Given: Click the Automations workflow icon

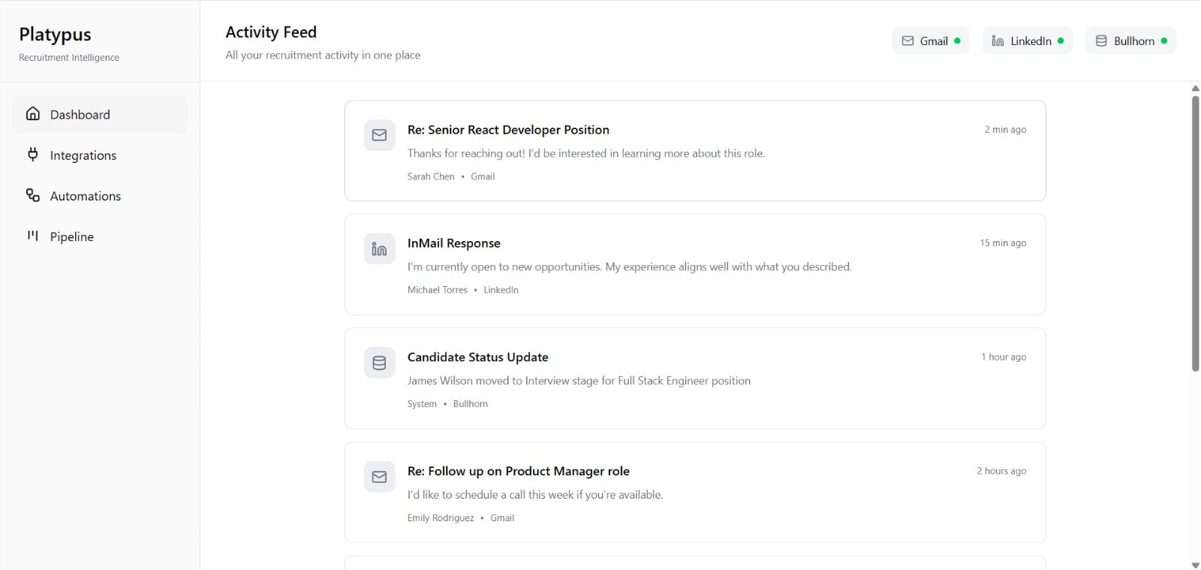Looking at the screenshot, I should [33, 195].
